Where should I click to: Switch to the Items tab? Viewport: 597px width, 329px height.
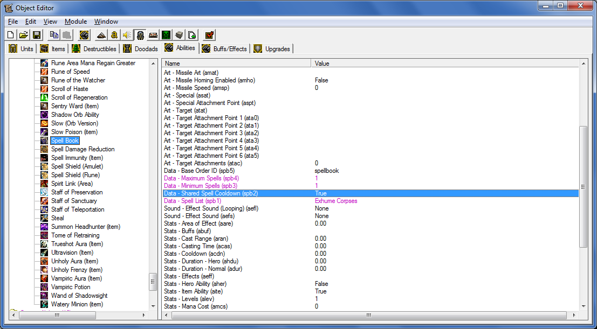tap(53, 48)
